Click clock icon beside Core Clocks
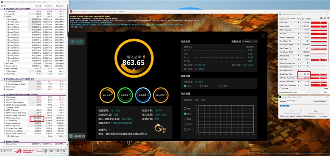Image resolution: width=330 pixels, height=156 pixels. click(7, 19)
